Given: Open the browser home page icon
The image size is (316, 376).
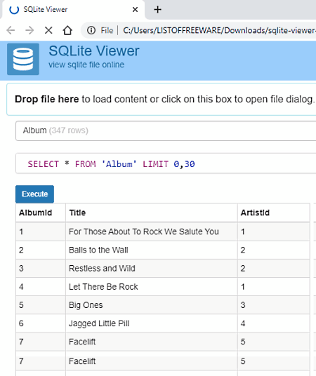Looking at the screenshot, I should click(x=67, y=30).
